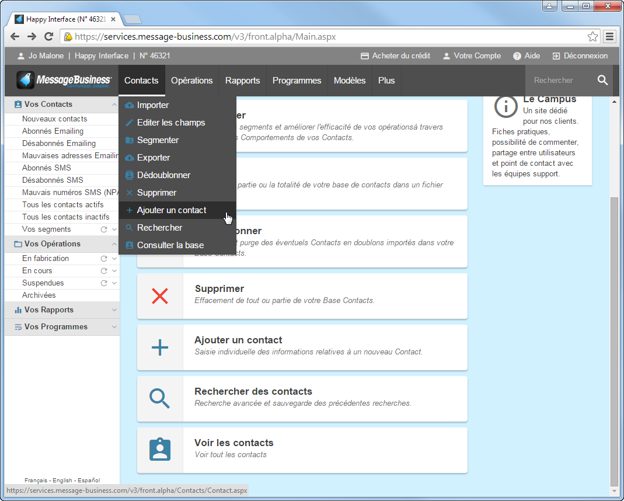Click the red X icon on Supprimer tile

click(x=160, y=296)
